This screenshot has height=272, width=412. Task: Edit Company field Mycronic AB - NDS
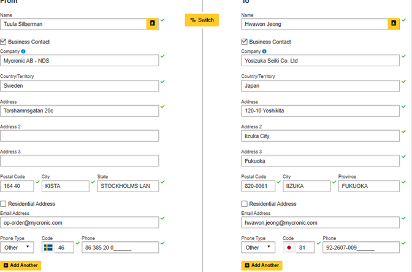click(x=79, y=61)
